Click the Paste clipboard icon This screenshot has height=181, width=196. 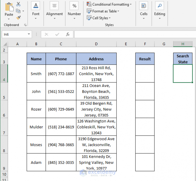9,7
